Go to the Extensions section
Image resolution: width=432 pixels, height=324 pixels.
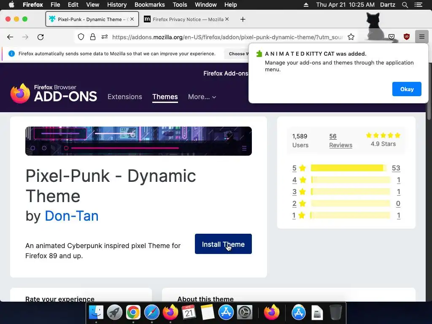point(125,97)
